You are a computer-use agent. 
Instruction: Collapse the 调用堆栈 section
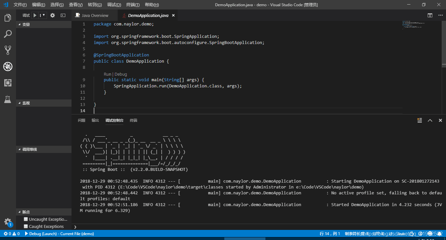coord(44,149)
